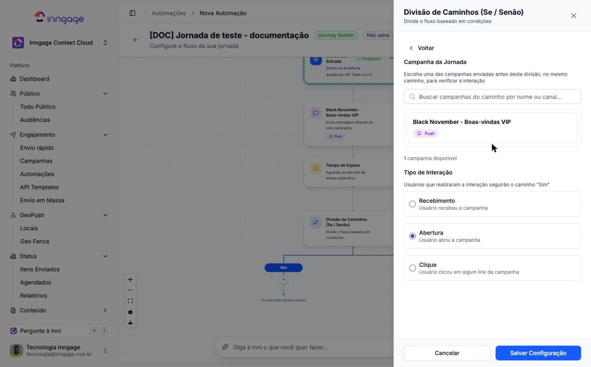
Task: Open the Inngage Context Cloud workspace switcher
Action: (105, 43)
